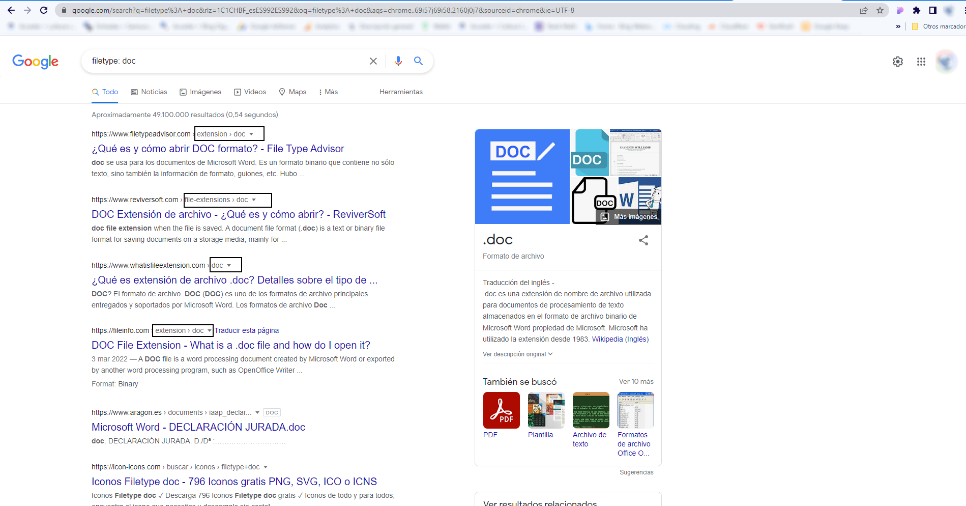Switch to the Videos tab

250,92
